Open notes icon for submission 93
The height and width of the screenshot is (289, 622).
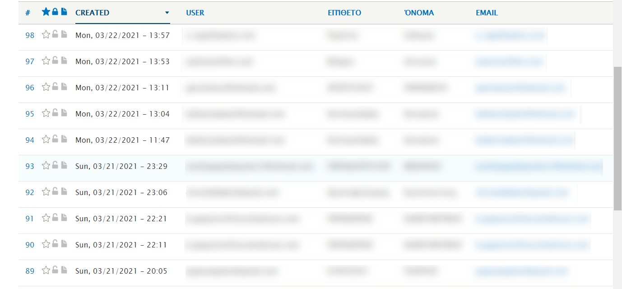(x=64, y=165)
